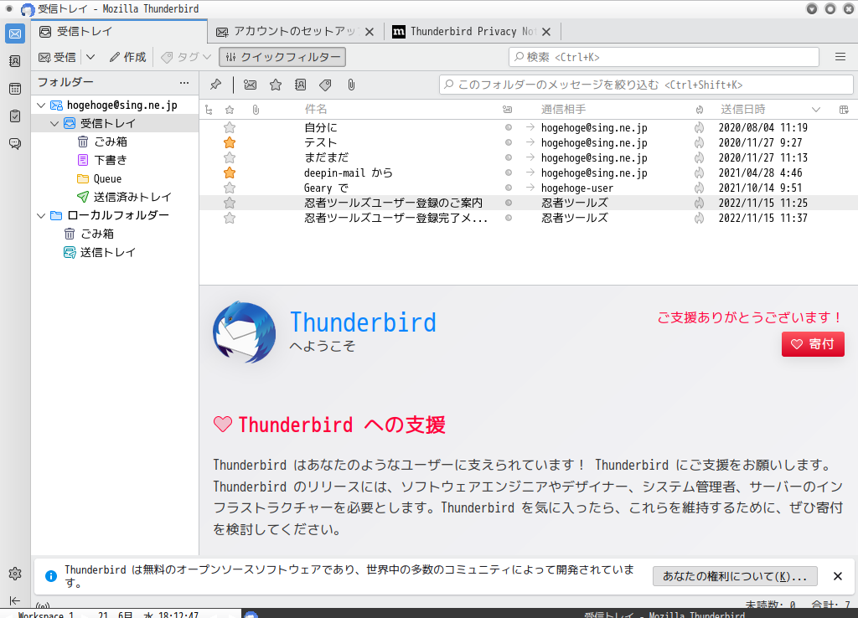Select the 送信済みトレイ sent folder

124,197
